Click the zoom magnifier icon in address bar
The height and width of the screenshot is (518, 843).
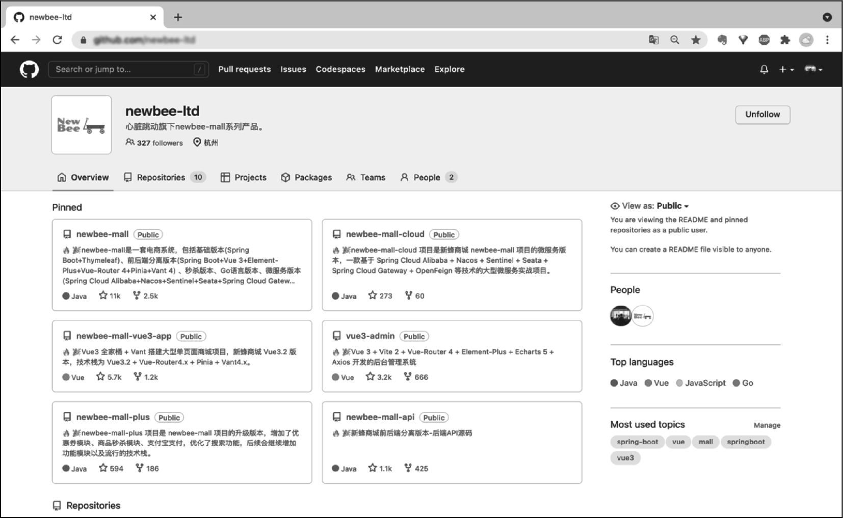(674, 40)
